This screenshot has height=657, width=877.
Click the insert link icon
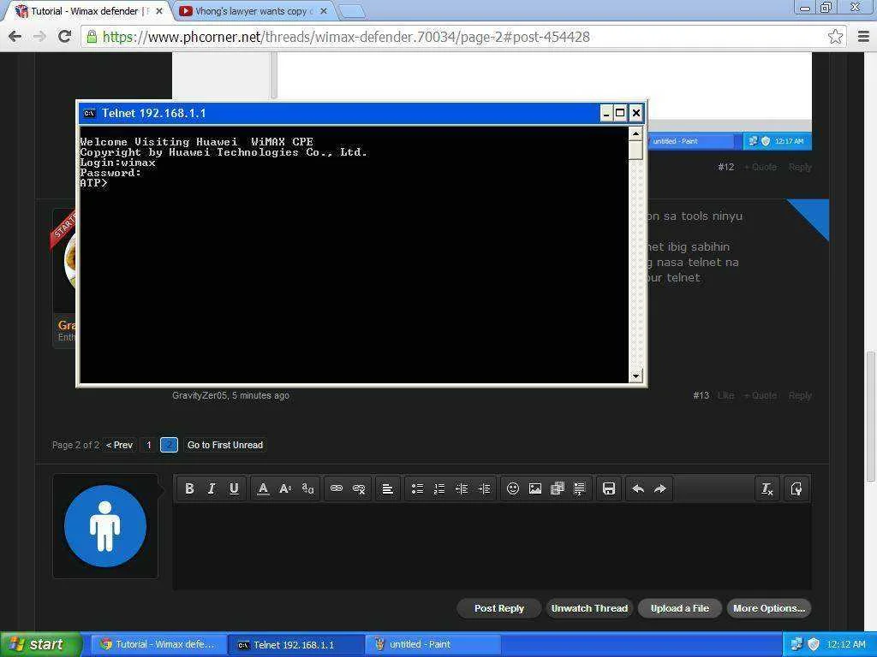pos(336,488)
